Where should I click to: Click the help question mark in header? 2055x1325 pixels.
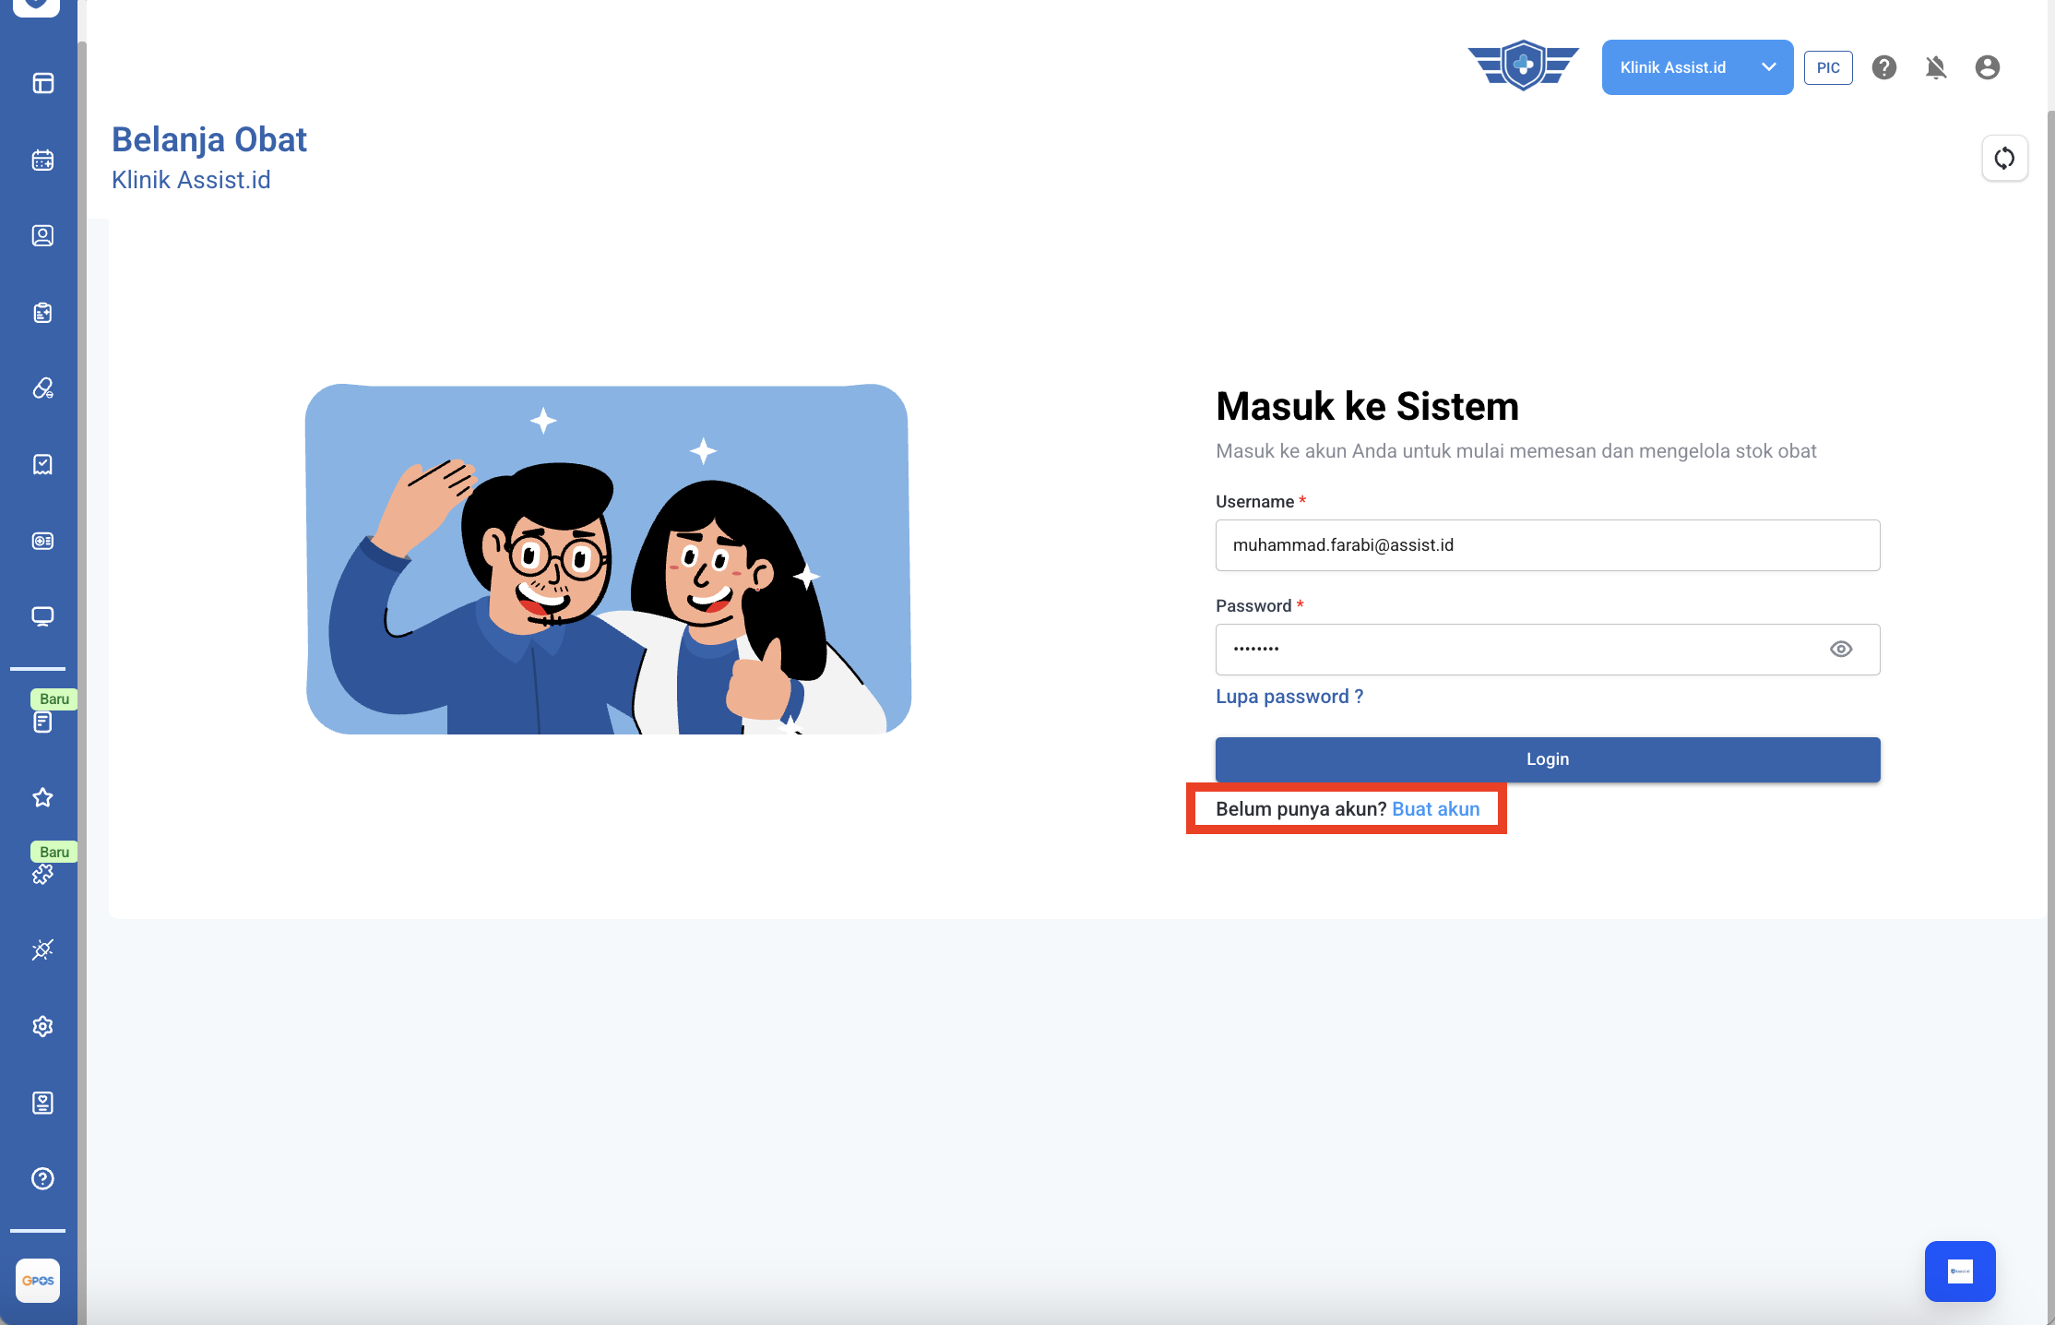click(x=1884, y=67)
